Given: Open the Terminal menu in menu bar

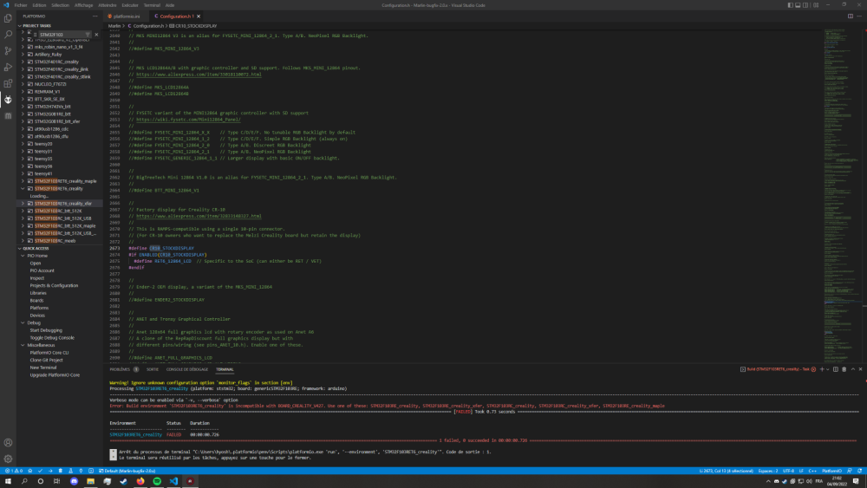Looking at the screenshot, I should (x=151, y=4).
